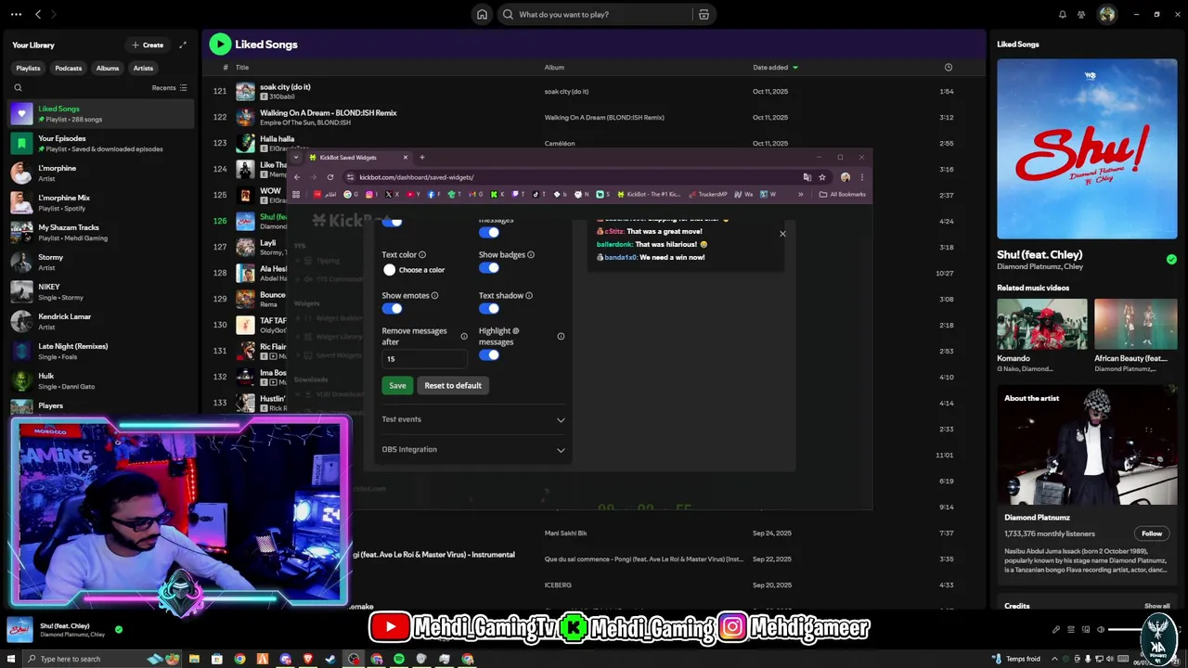Image resolution: width=1188 pixels, height=668 pixels.
Task: Choose a color swatch for Text color
Action: coord(389,269)
